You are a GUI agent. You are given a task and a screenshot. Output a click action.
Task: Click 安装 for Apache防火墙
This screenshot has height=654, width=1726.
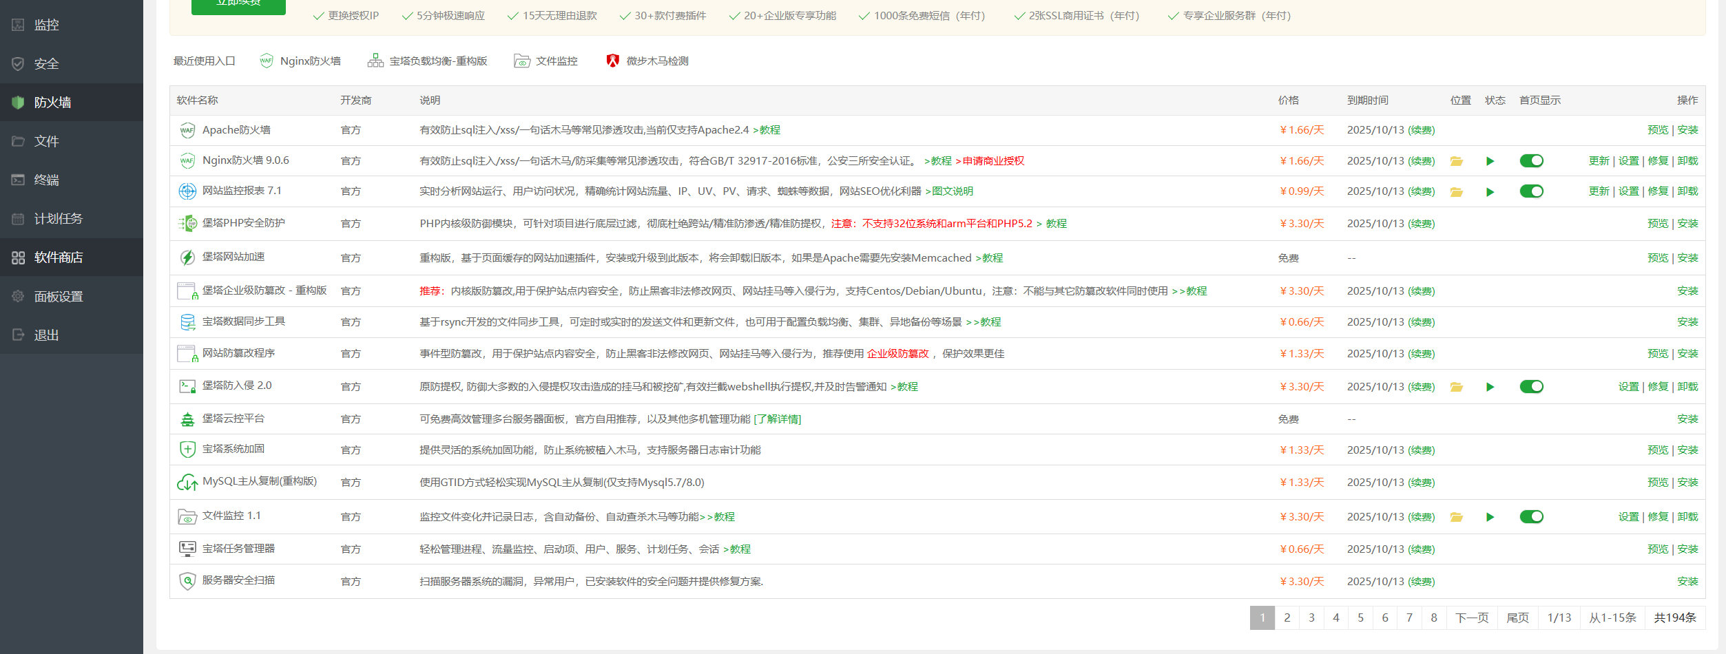1687,130
